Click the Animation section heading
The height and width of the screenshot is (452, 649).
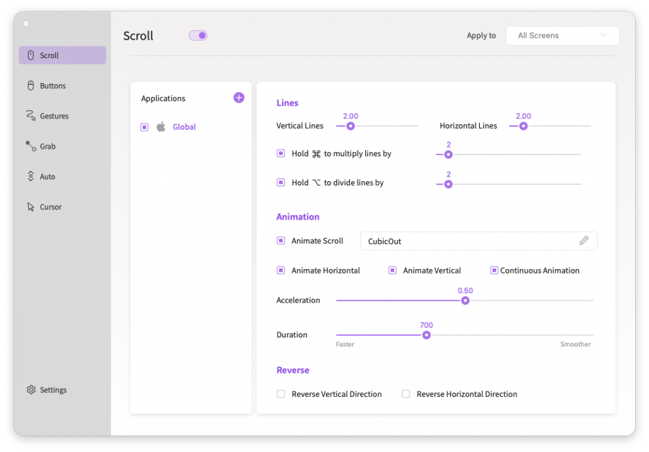[298, 217]
